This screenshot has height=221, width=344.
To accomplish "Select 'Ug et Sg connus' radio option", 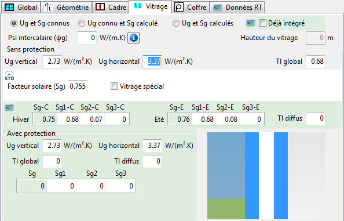I will pyautogui.click(x=40, y=23).
